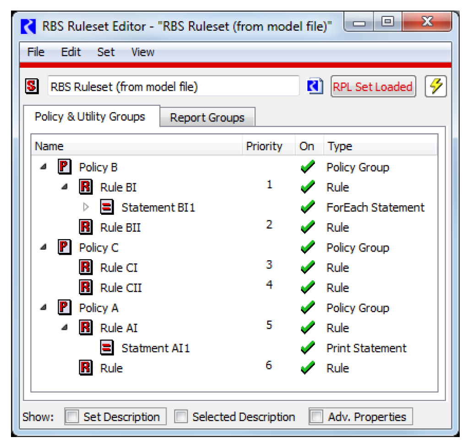Screen dimensions: 462x443
Task: Enable the Set Description checkbox
Action: click(x=72, y=417)
